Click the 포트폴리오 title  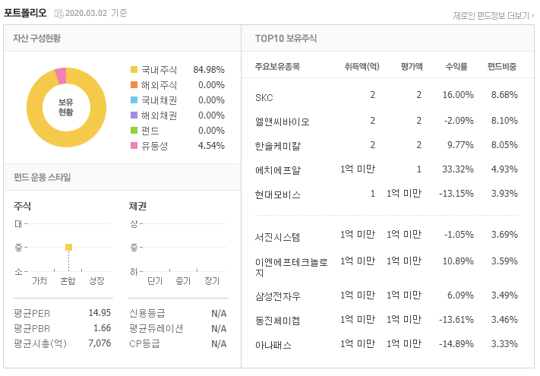25,13
